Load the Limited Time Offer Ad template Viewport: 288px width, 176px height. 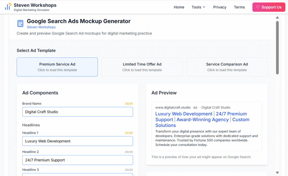(x=142, y=67)
